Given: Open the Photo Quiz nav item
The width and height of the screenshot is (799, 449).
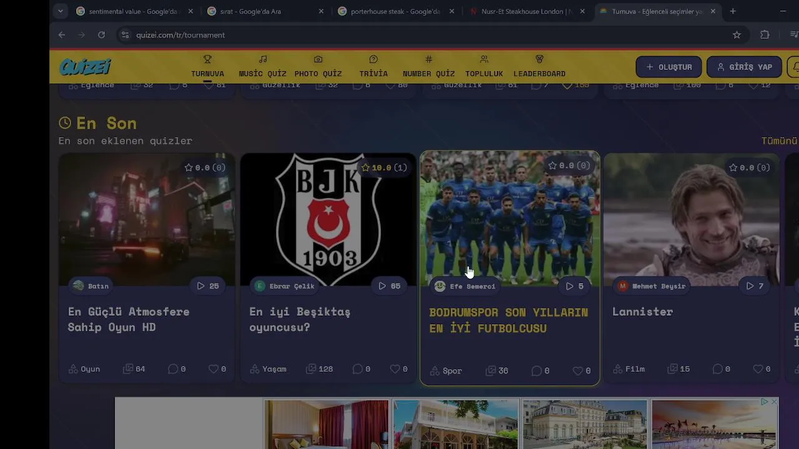Looking at the screenshot, I should (318, 67).
